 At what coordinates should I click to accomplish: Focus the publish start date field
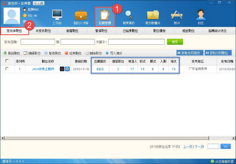tap(38, 42)
